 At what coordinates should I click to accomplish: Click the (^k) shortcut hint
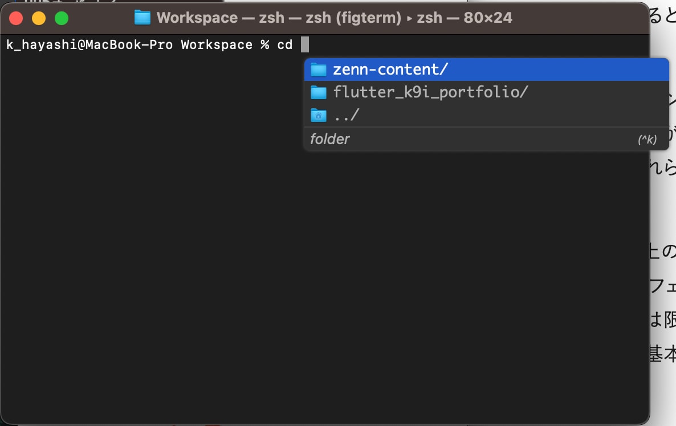pyautogui.click(x=647, y=140)
